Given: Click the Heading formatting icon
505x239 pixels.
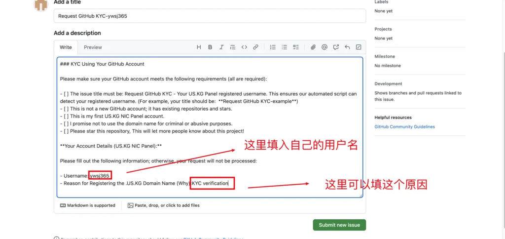Looking at the screenshot, I should (199, 47).
